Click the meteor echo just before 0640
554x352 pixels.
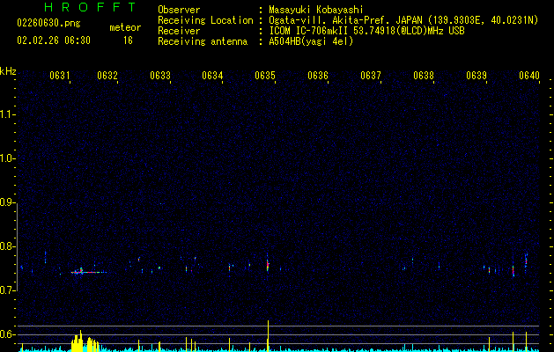coord(526,260)
